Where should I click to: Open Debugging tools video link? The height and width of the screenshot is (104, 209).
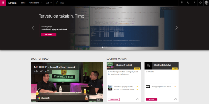(161, 87)
